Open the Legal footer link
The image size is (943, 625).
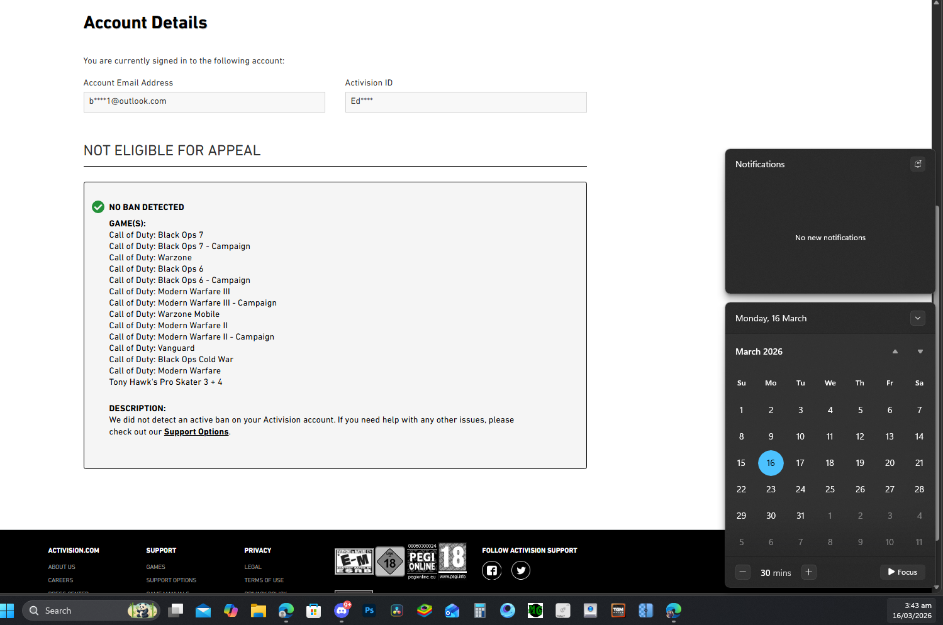click(x=253, y=567)
